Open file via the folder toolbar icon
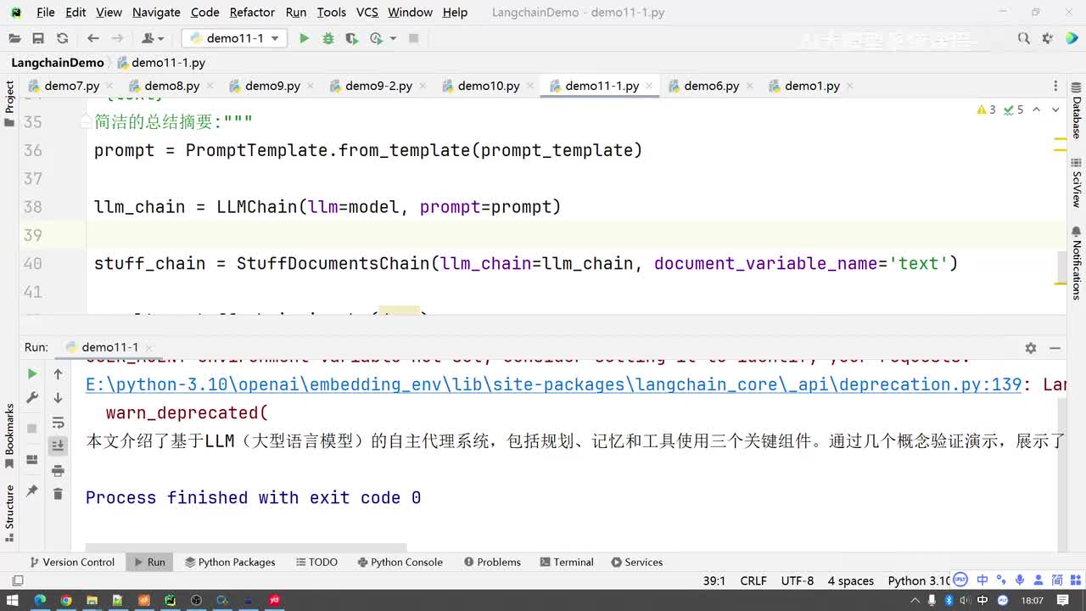The width and height of the screenshot is (1086, 611). 14,38
